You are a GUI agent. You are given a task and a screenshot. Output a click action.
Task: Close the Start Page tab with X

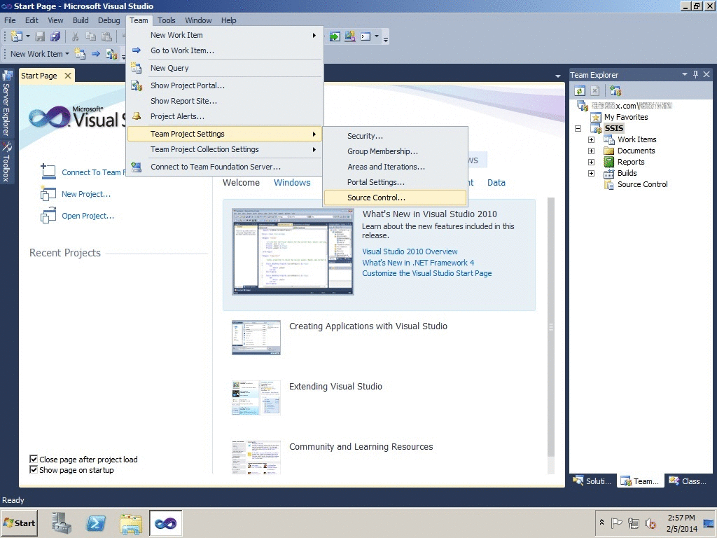coord(68,76)
